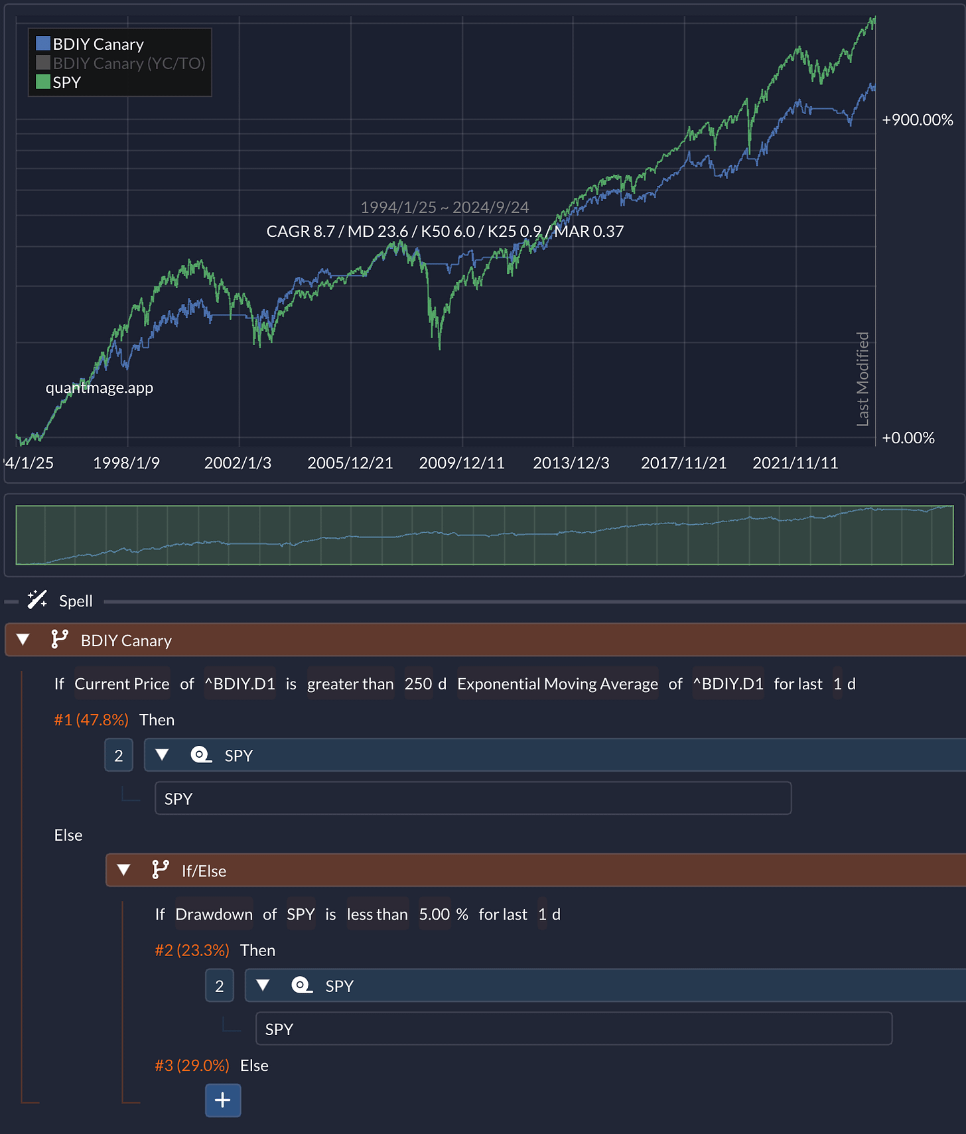Edit the 'for last 1 d' value in Drawdown condition

click(543, 914)
